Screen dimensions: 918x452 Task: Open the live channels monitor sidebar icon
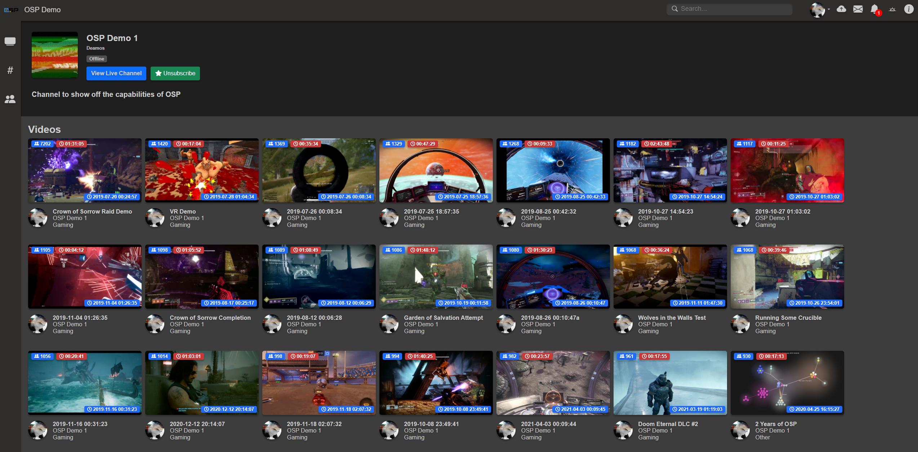(x=10, y=41)
